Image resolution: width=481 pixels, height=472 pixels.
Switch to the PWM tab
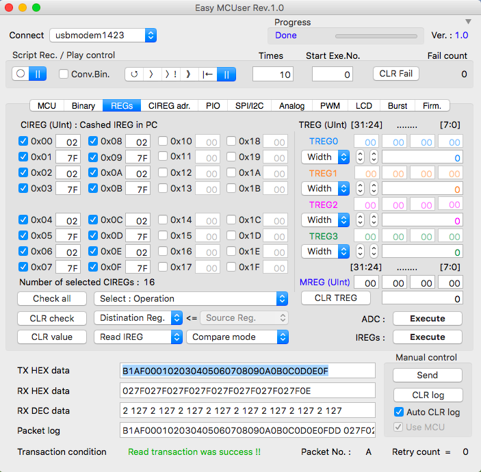330,106
